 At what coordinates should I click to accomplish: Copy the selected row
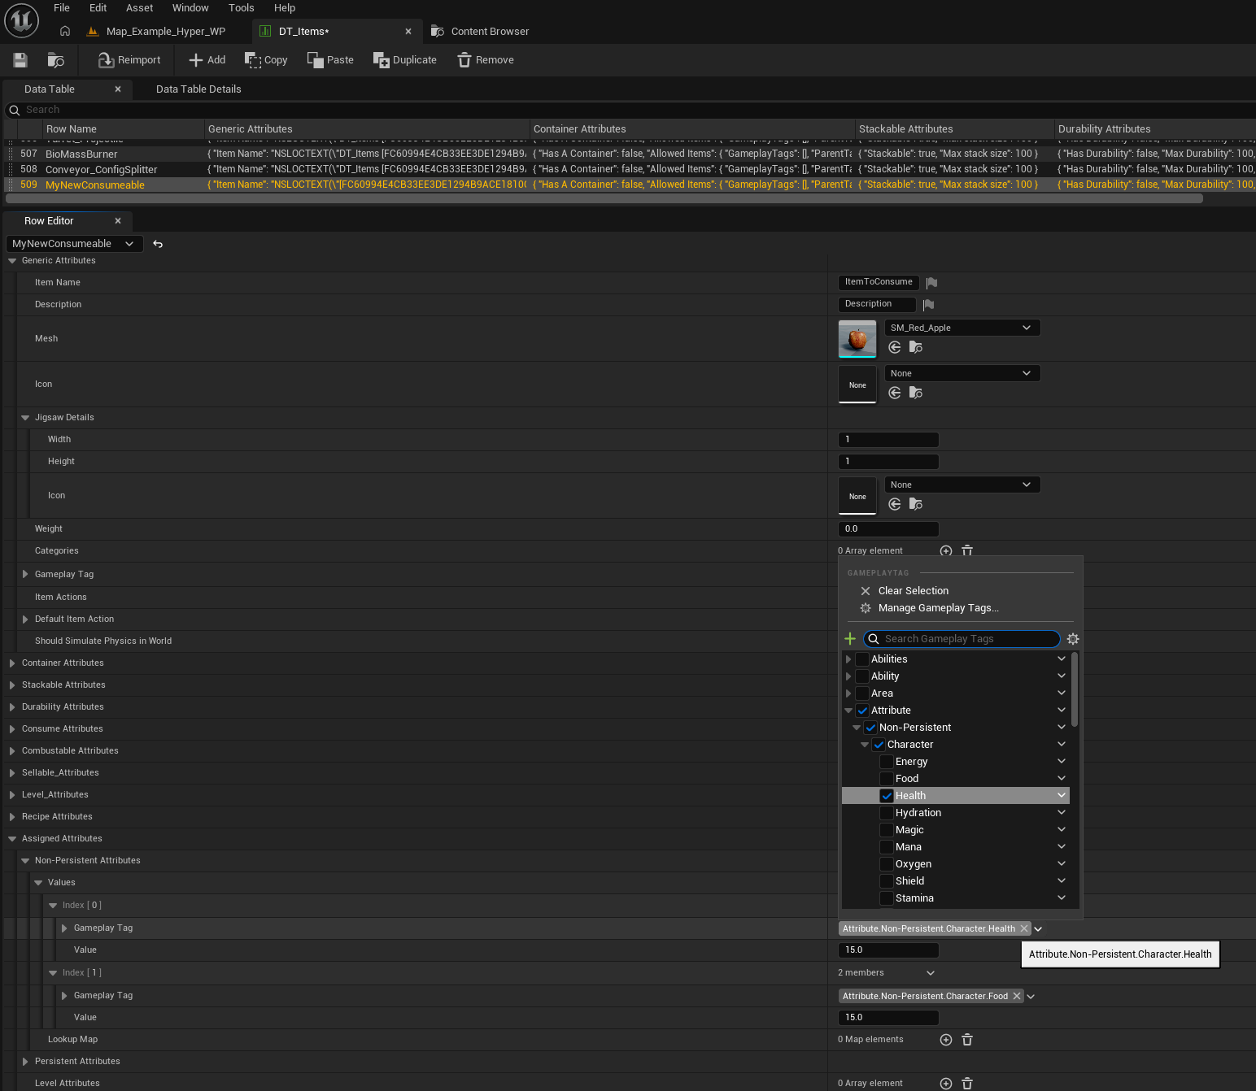click(x=266, y=60)
